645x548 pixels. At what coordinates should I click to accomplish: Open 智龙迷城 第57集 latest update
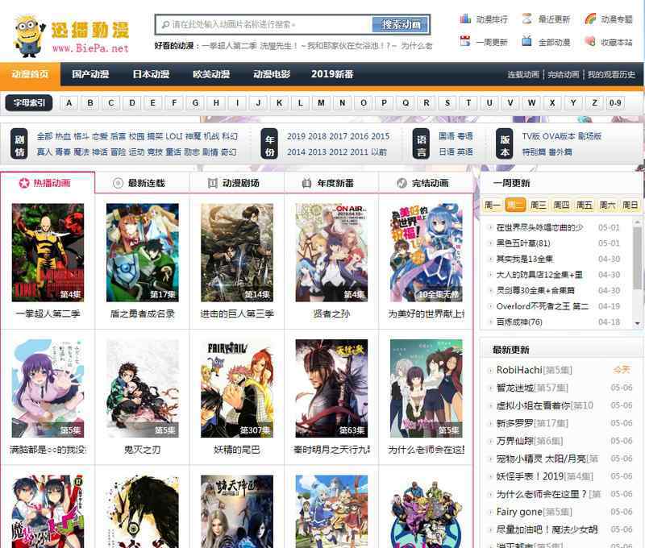[532, 388]
